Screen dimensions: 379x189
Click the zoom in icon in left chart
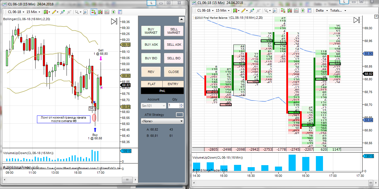pyautogui.click(x=62, y=12)
